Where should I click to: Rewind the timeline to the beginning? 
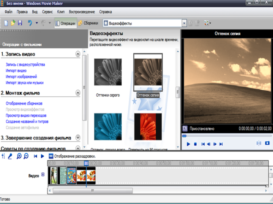coord(35,156)
